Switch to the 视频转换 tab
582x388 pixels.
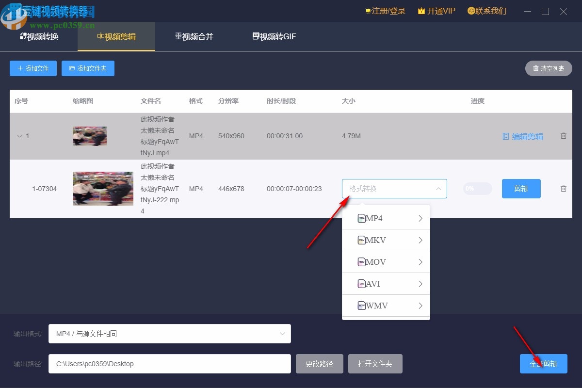click(x=39, y=36)
